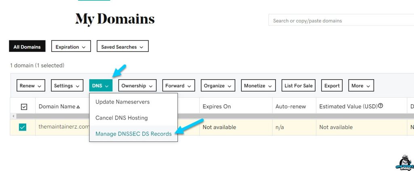Click the left scroll arrow in table
Viewport: 414px width, 171px height.
13,116
